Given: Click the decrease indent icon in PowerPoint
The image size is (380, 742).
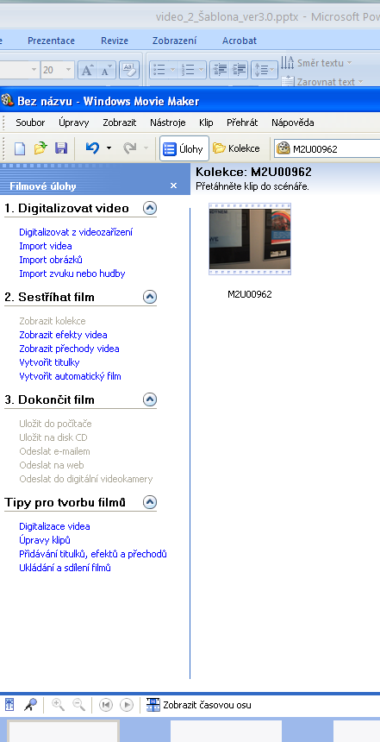Looking at the screenshot, I should tap(220, 70).
